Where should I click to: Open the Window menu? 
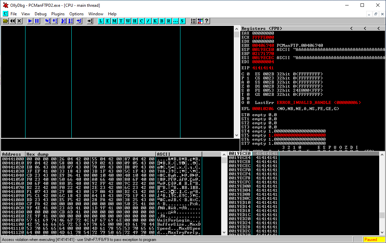pos(96,14)
